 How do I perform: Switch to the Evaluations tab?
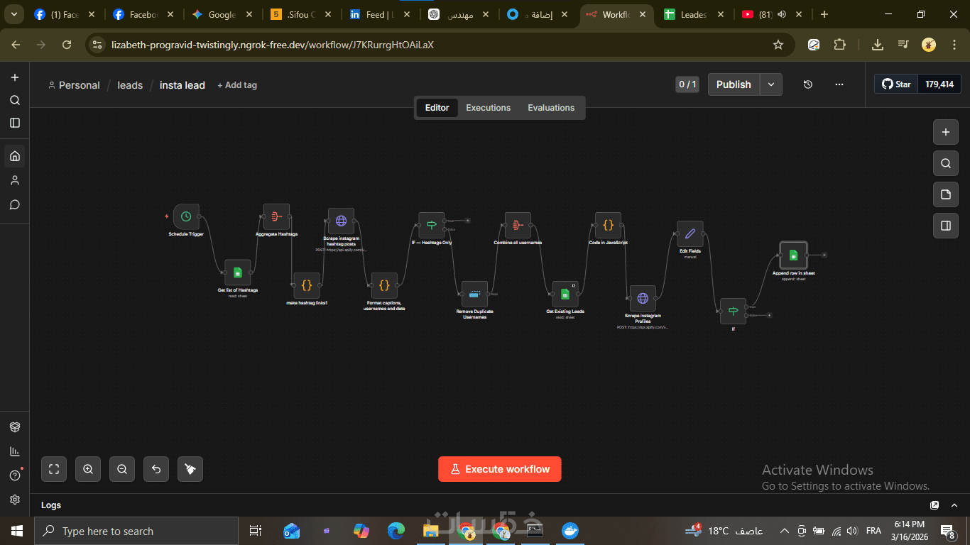click(551, 108)
